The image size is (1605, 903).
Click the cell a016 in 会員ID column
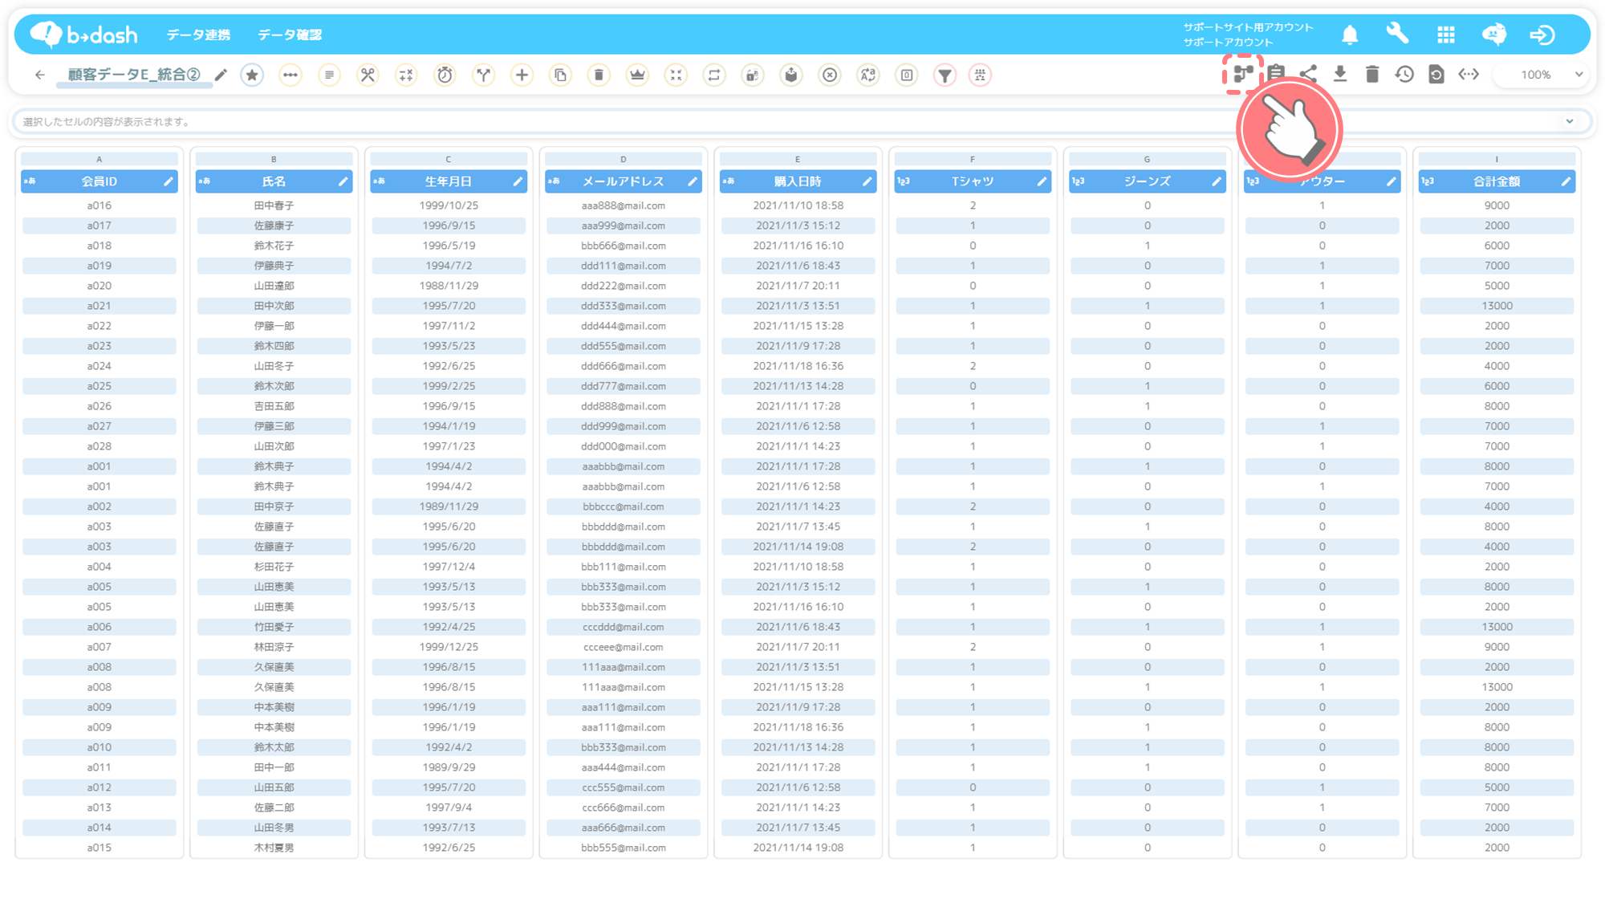(x=99, y=205)
